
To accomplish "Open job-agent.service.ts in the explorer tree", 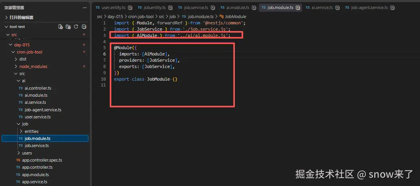I will click(x=43, y=110).
